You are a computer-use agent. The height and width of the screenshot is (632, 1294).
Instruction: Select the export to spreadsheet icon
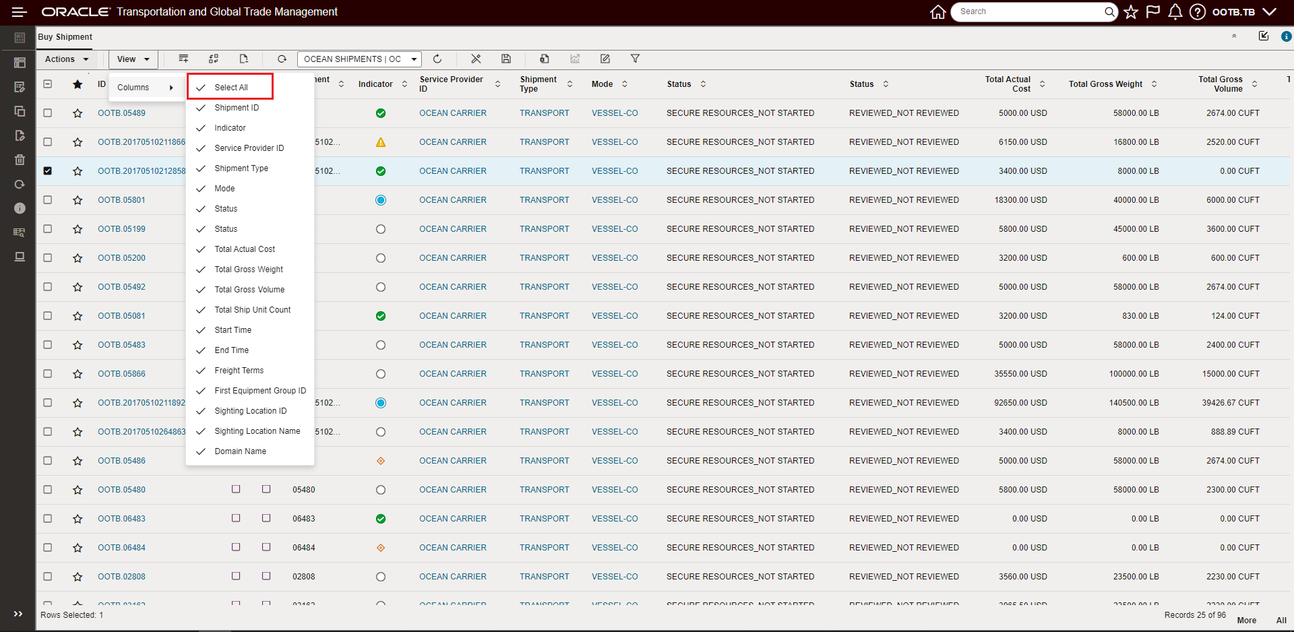tap(544, 59)
